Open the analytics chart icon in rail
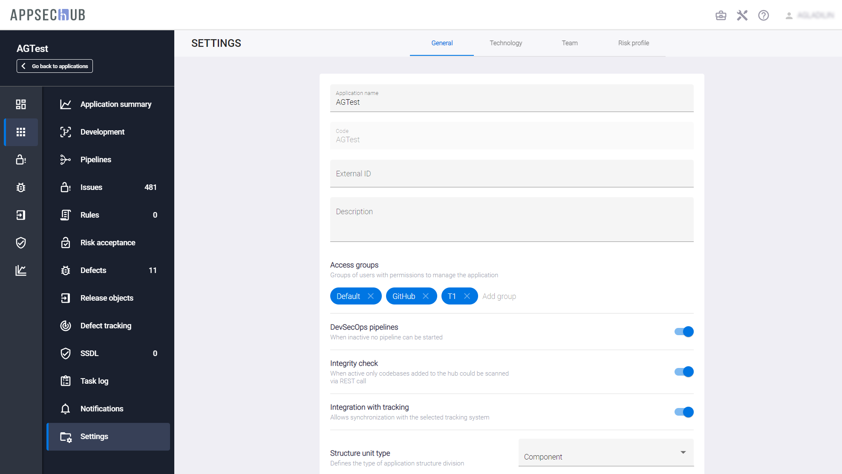This screenshot has width=842, height=474. [21, 270]
